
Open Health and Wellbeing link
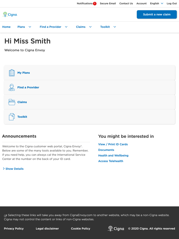[x=113, y=156]
